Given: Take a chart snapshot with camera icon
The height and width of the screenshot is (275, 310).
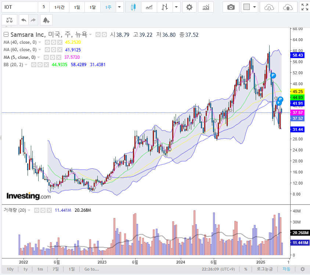Looking at the screenshot, I should [231, 7].
